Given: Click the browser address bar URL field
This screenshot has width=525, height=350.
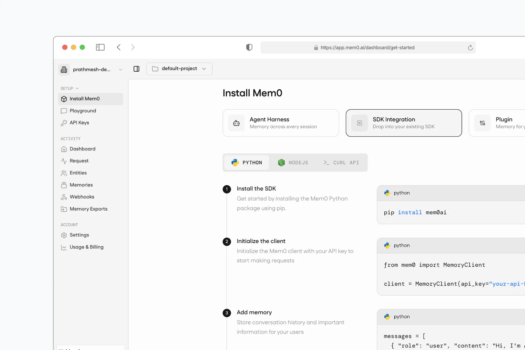Looking at the screenshot, I should [x=368, y=48].
